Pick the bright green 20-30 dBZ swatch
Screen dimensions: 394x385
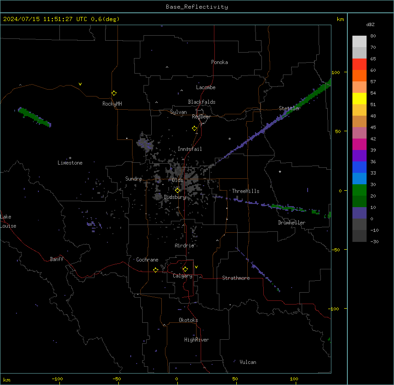359,190
